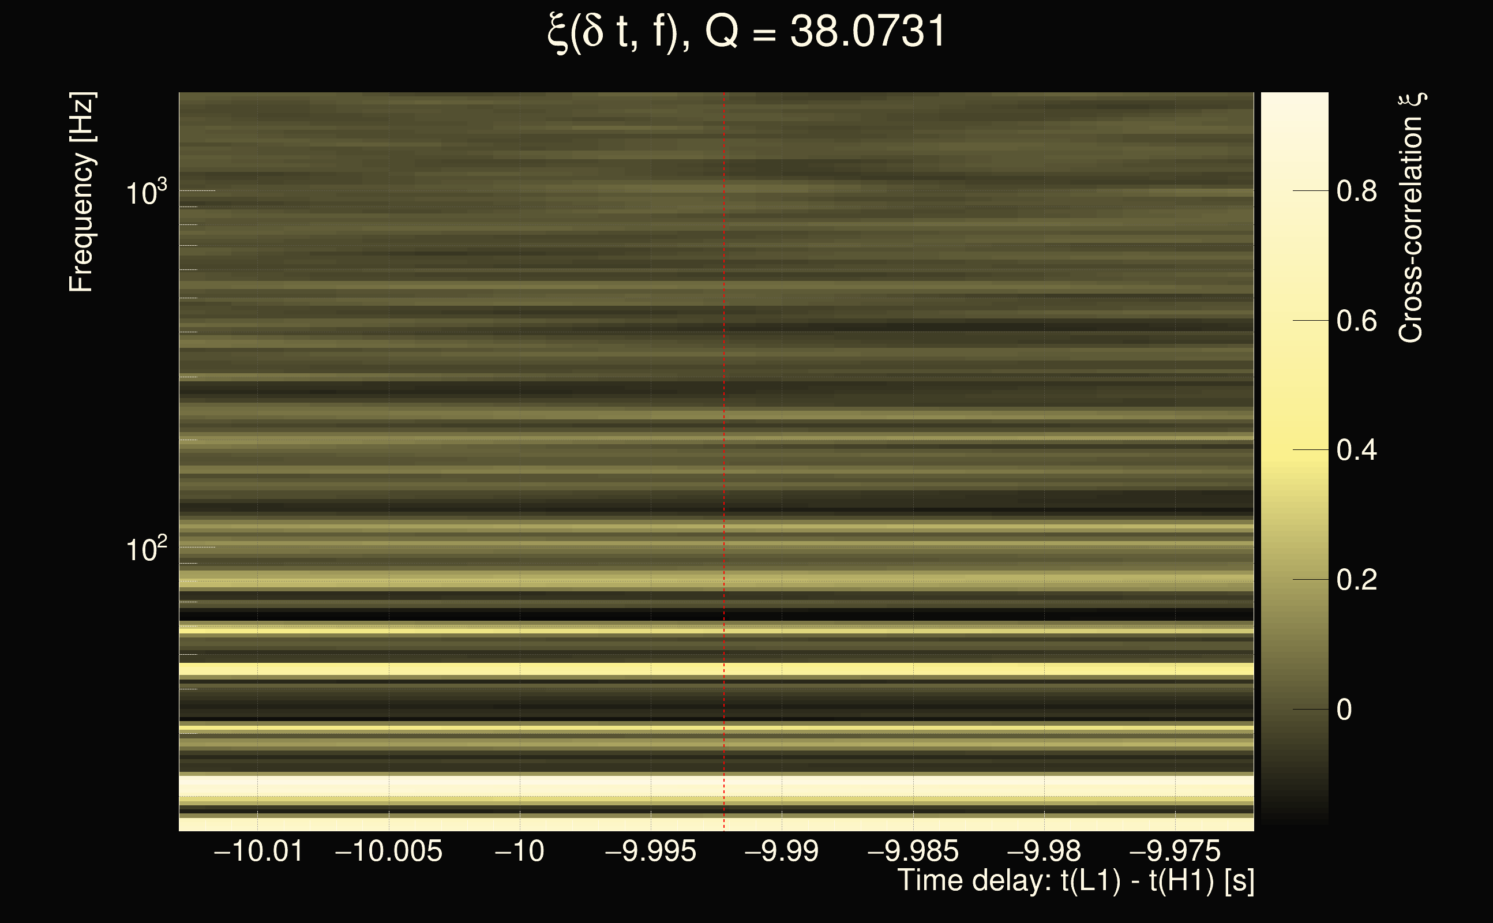Click the 0.6 colorbar tick label
This screenshot has height=923, width=1493.
point(1356,321)
